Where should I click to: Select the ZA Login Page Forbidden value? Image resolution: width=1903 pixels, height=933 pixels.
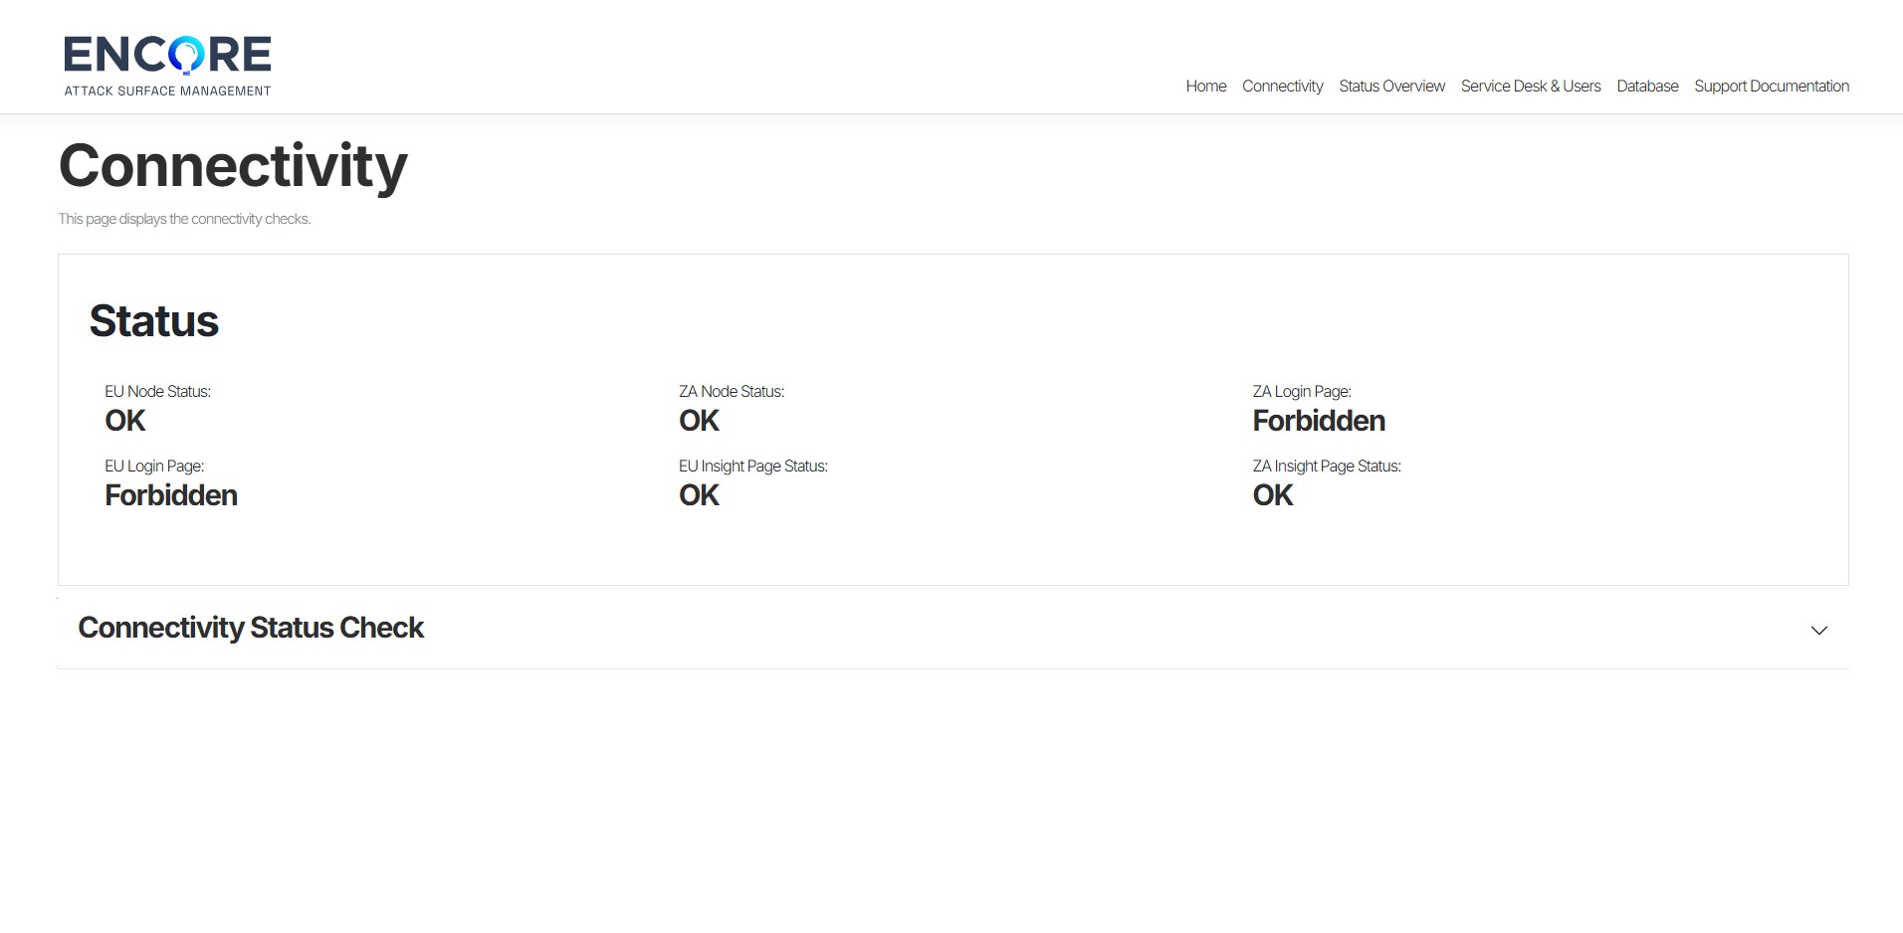[1318, 421]
